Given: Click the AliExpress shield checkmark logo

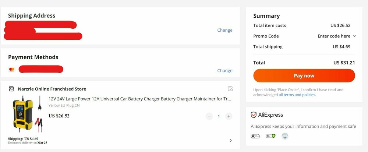Looking at the screenshot, I should 254,115.
